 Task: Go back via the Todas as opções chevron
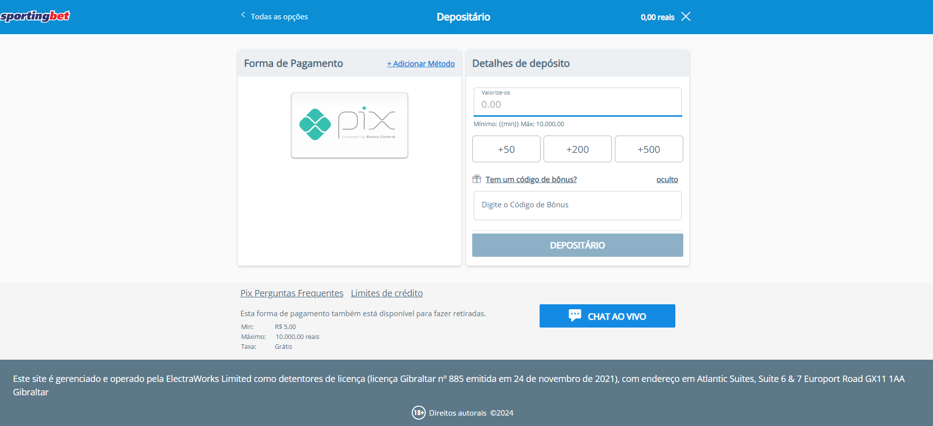coord(243,15)
